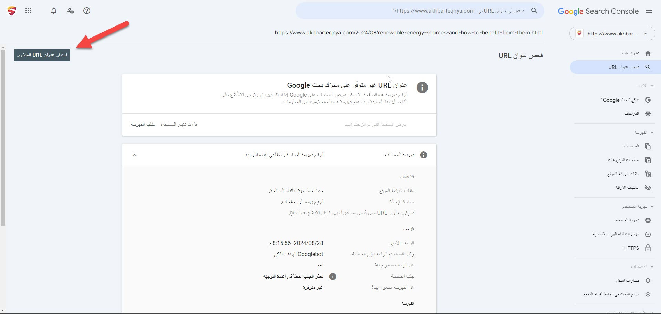Open the help question mark icon
The image size is (661, 314).
click(87, 11)
